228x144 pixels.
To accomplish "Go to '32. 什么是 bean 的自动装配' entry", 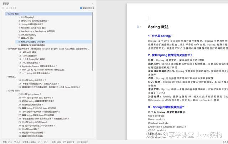I will click(31, 133).
